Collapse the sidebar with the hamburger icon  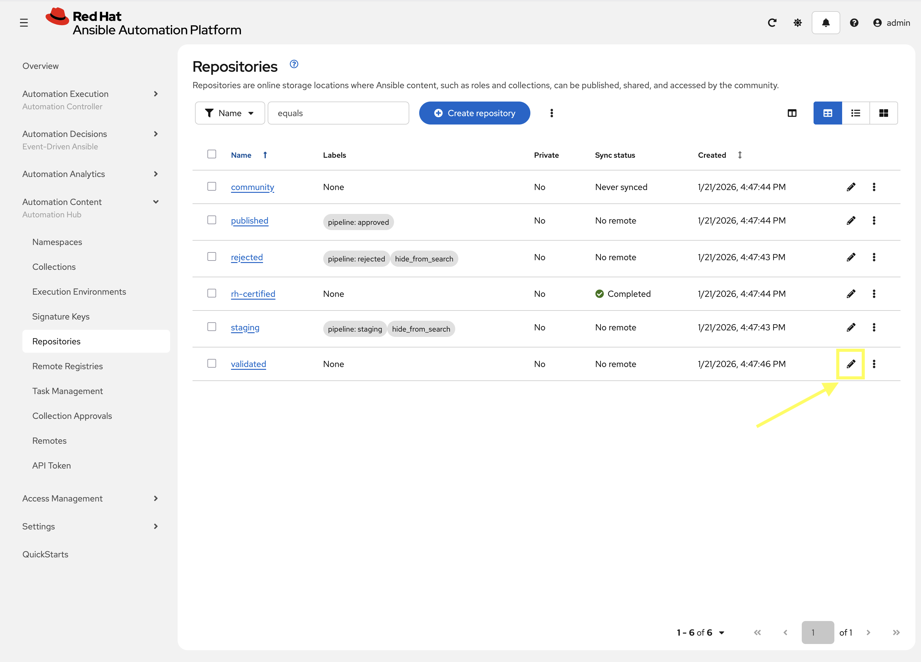[24, 23]
